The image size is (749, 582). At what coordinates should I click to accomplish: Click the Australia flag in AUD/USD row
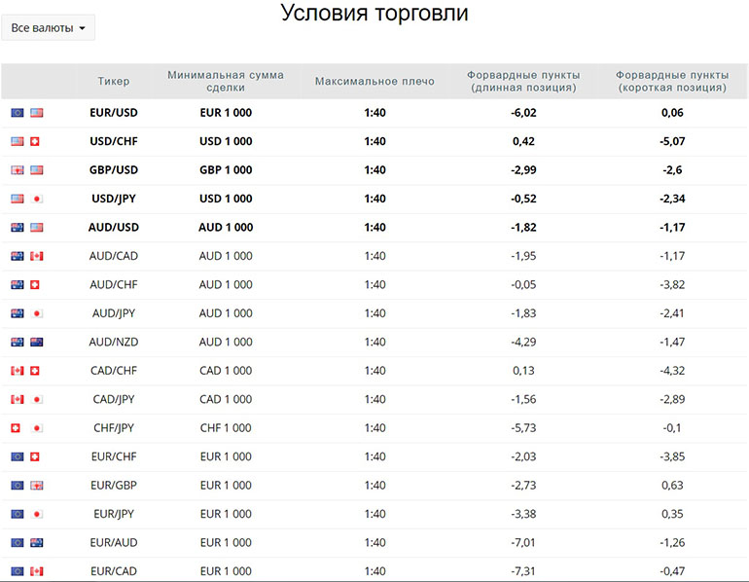(x=18, y=228)
